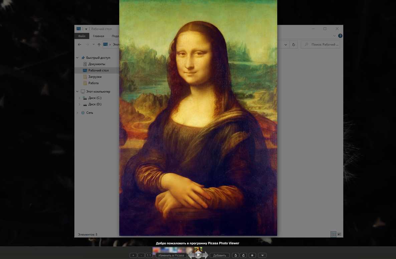This screenshot has height=259, width=396.
Task: Go to the next photo arrow
Action: 206,255
